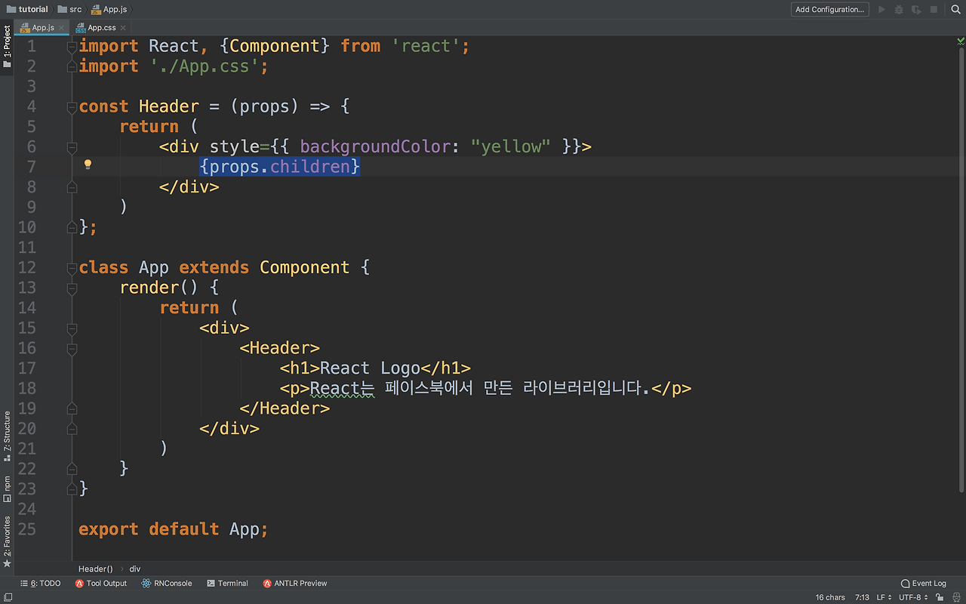Start debugging with the bug icon
This screenshot has height=604, width=966.
899,10
